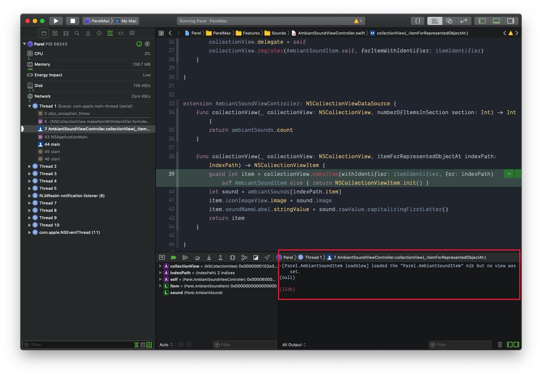Show the Source Control navigator
The width and height of the screenshot is (542, 377).
(55, 33)
